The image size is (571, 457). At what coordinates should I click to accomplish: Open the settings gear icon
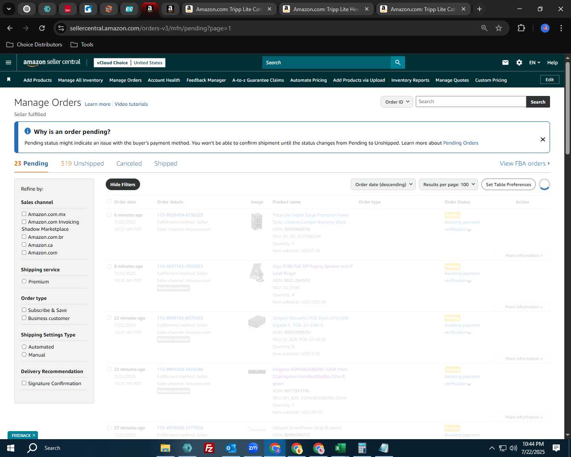pyautogui.click(x=519, y=62)
